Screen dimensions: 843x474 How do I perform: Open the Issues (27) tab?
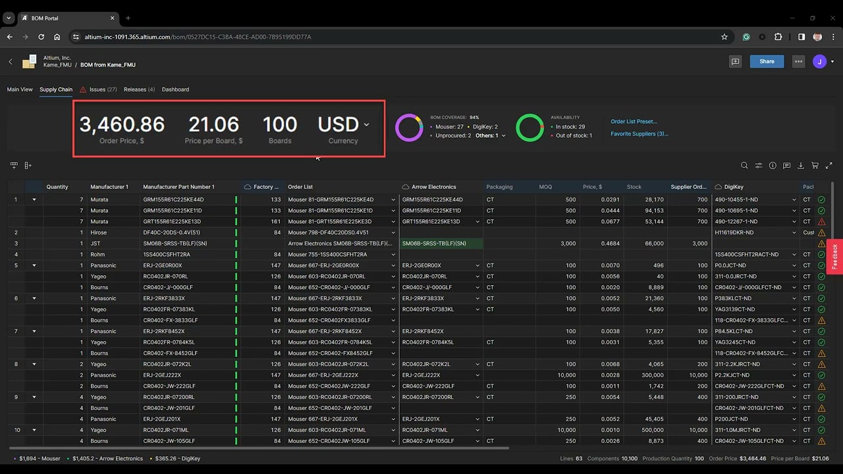[x=98, y=90]
